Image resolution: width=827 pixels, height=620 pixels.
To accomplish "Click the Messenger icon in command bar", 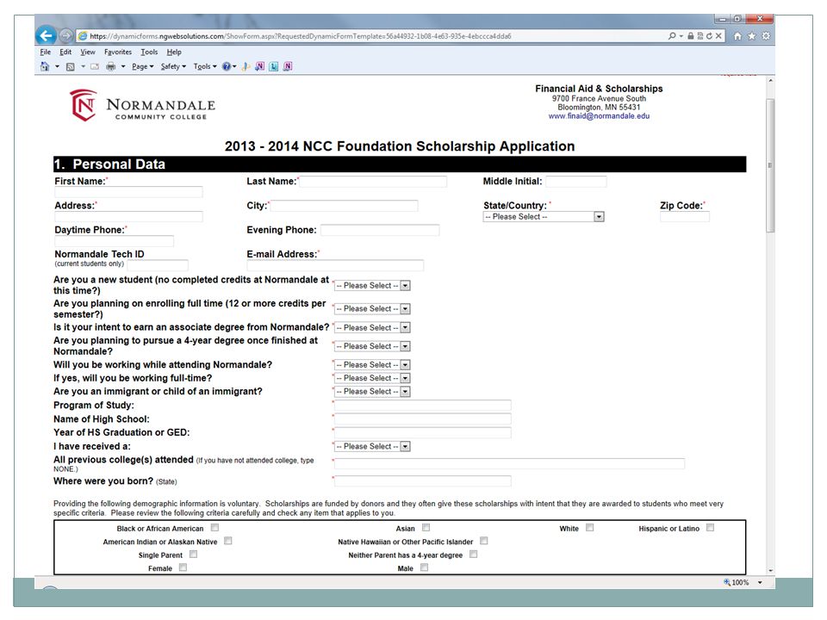I will [246, 66].
